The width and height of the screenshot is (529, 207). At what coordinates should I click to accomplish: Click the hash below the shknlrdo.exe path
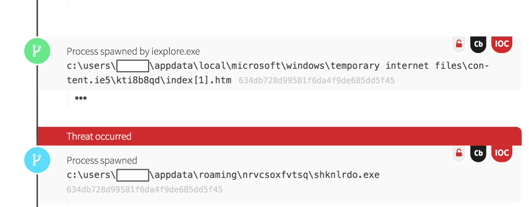pyautogui.click(x=145, y=189)
